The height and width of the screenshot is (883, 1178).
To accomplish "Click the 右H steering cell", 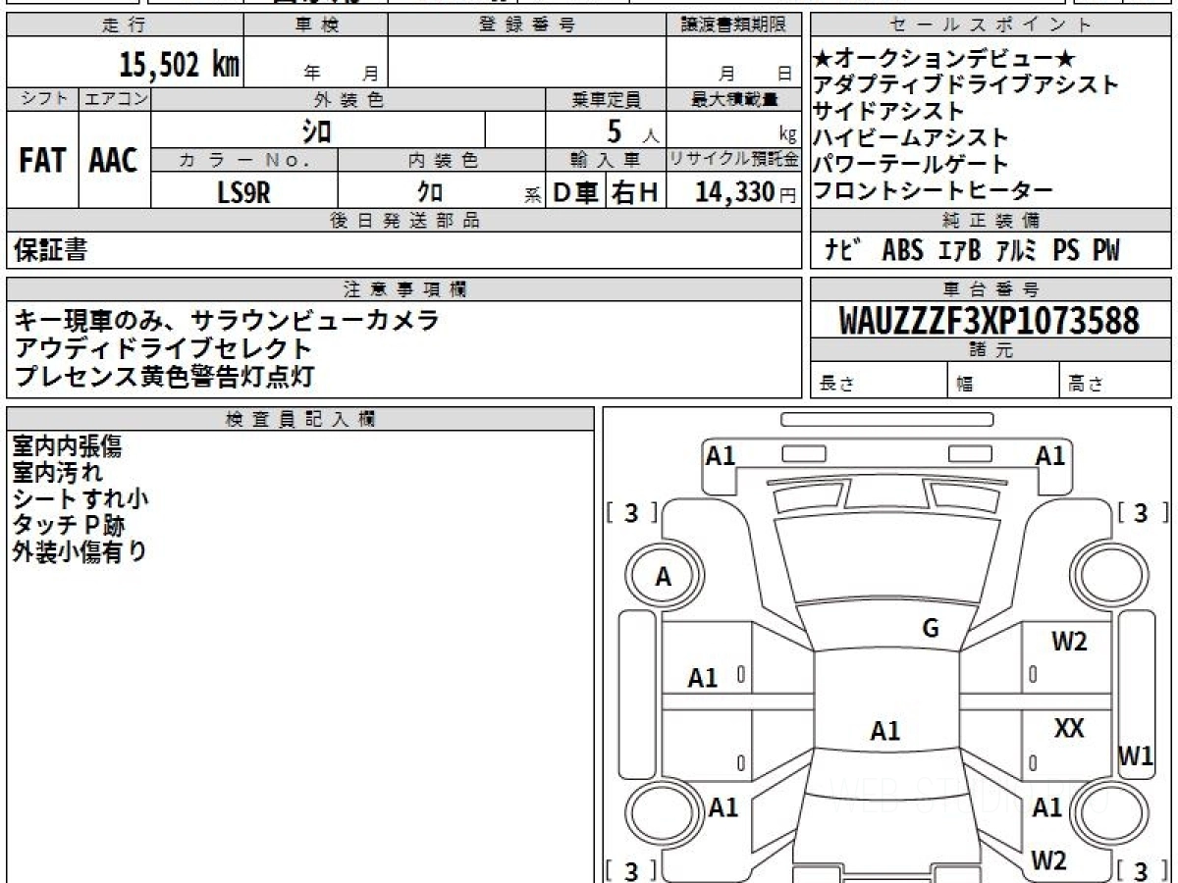I will (x=636, y=192).
